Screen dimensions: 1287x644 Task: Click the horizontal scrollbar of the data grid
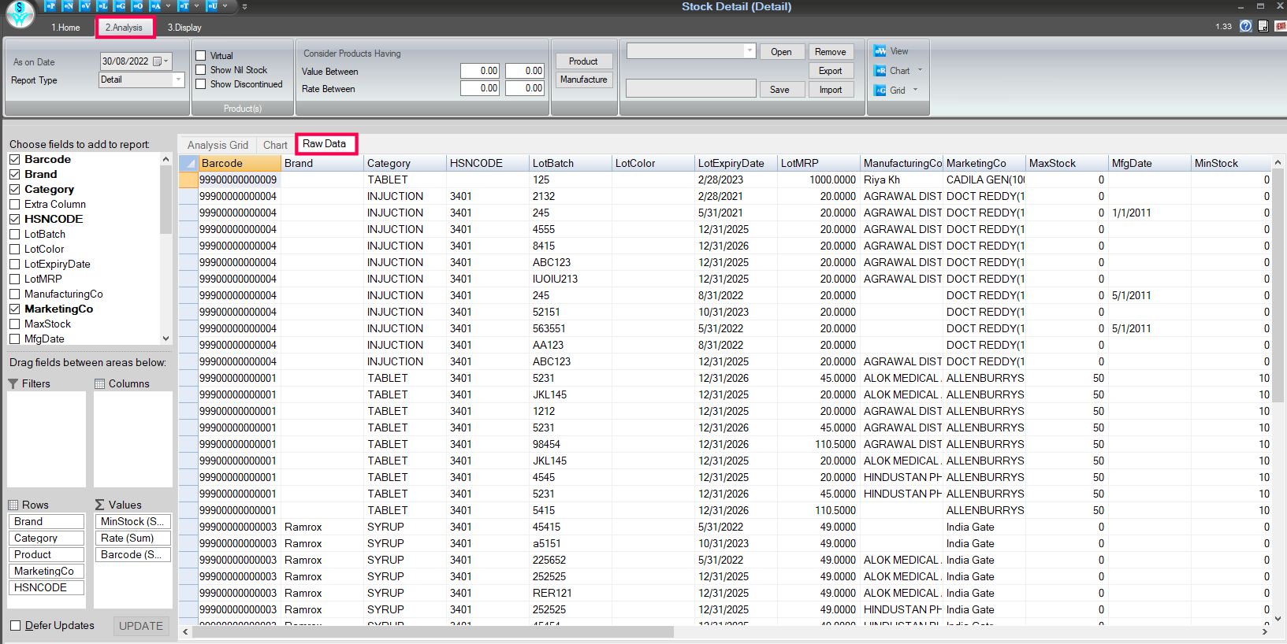coord(723,632)
